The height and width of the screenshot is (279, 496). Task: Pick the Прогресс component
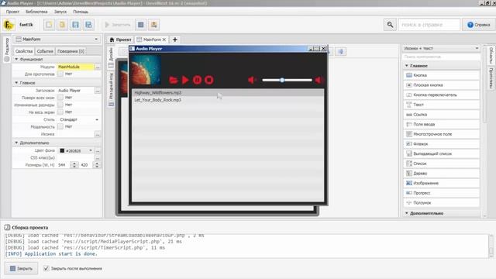[441, 193]
